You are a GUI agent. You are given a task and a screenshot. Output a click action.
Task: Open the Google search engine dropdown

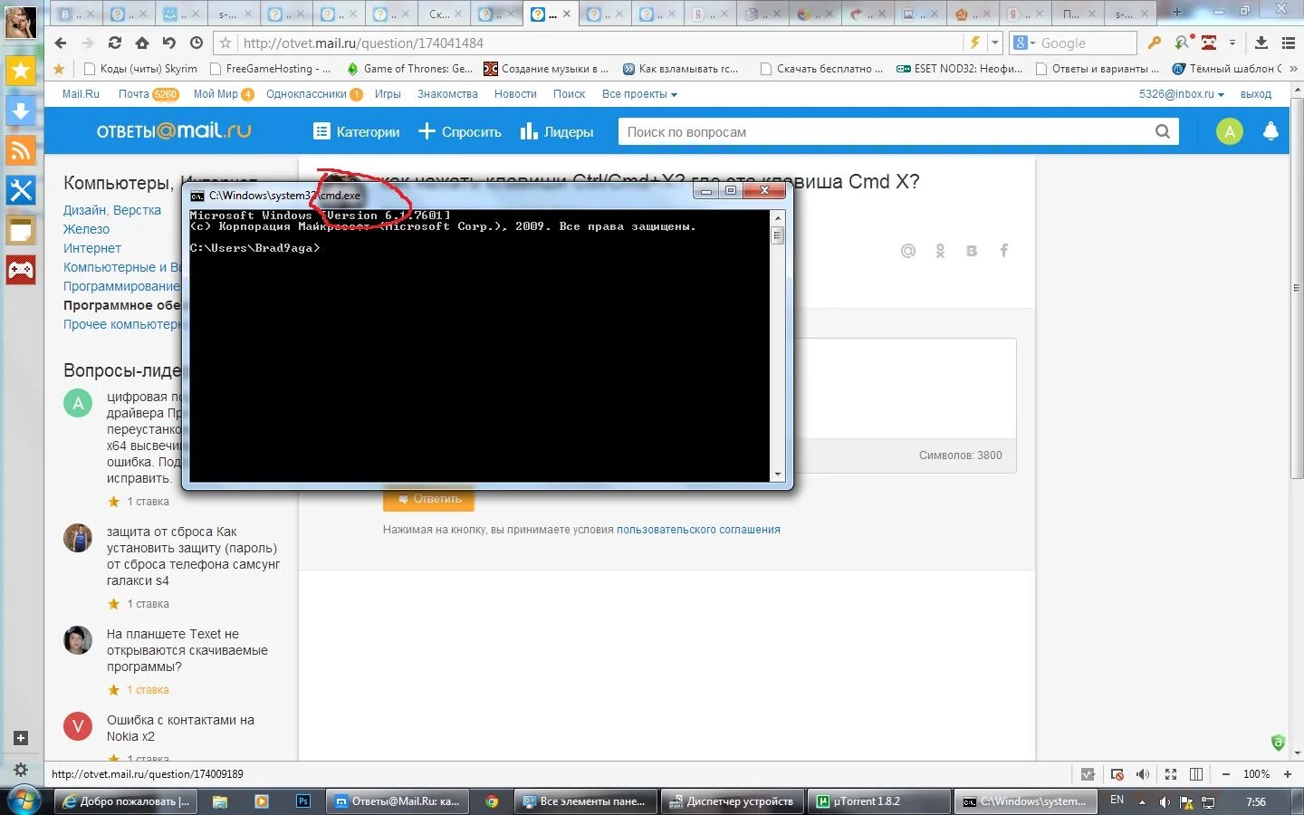pos(1024,43)
